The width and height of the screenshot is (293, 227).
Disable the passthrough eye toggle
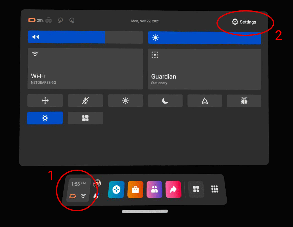(x=45, y=118)
